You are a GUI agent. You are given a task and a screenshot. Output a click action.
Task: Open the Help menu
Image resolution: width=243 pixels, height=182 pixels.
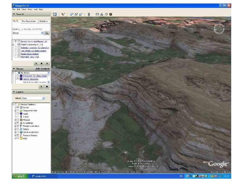point(41,9)
